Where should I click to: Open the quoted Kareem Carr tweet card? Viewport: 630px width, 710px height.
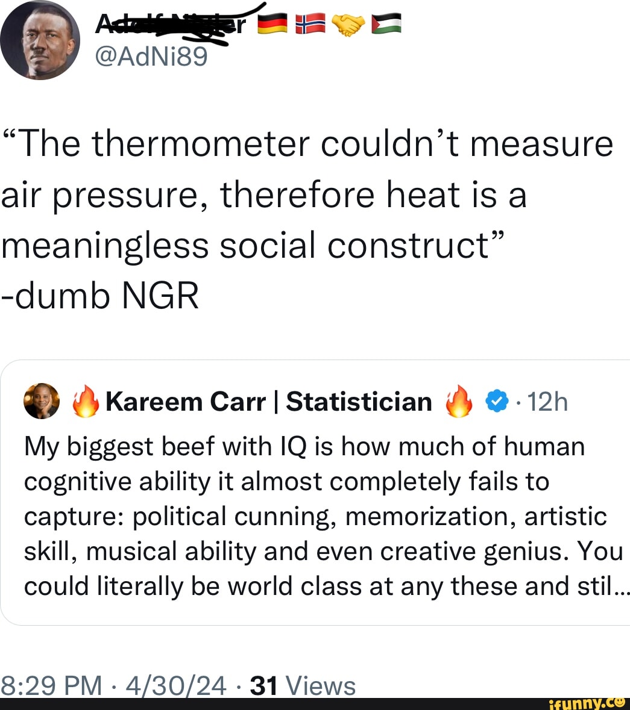(315, 494)
